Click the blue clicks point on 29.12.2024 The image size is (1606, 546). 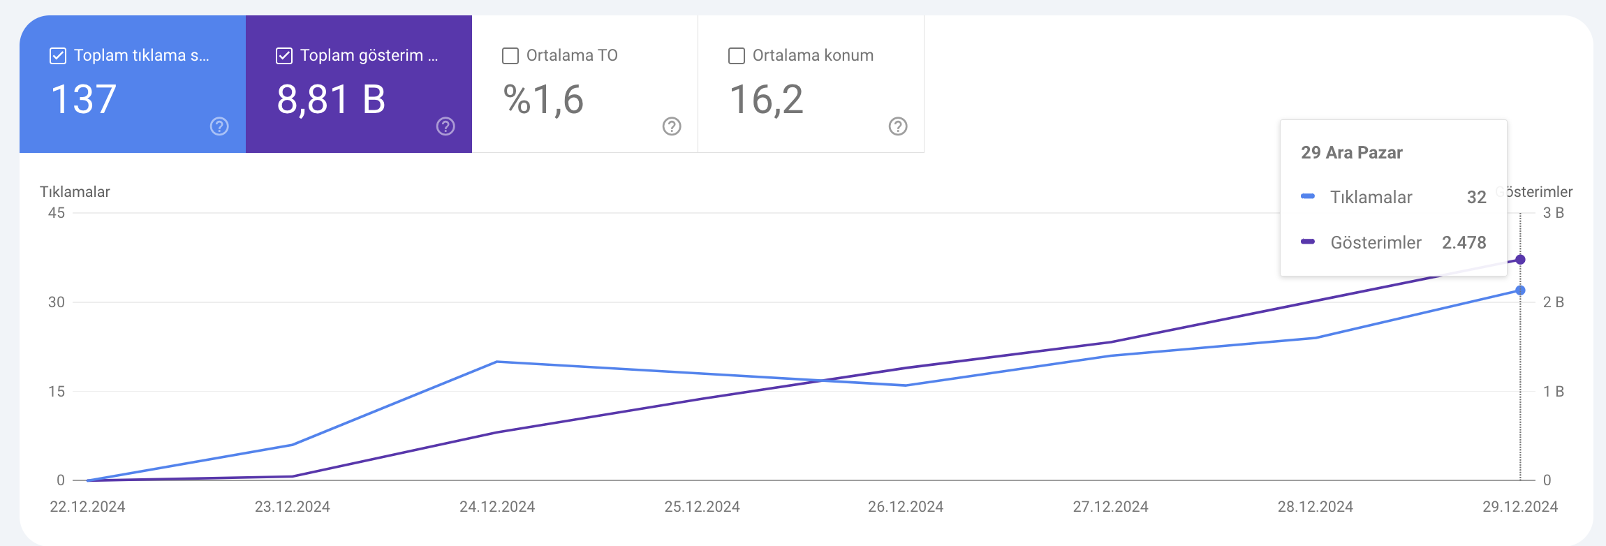[1520, 290]
